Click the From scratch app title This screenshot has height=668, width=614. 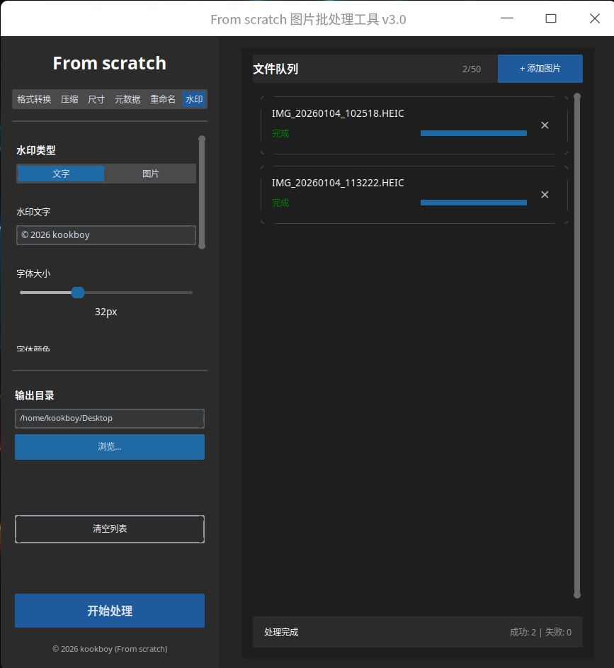pos(110,64)
